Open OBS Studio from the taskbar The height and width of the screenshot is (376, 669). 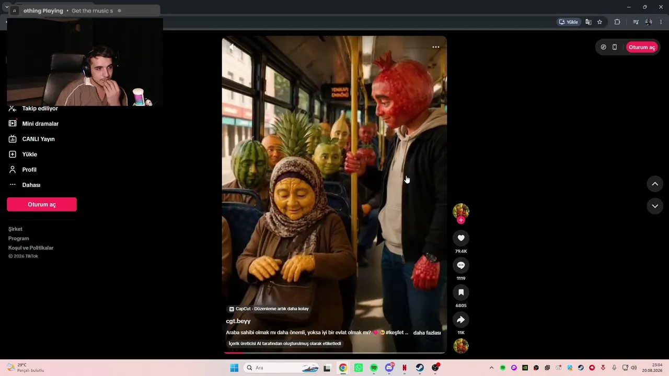[435, 368]
